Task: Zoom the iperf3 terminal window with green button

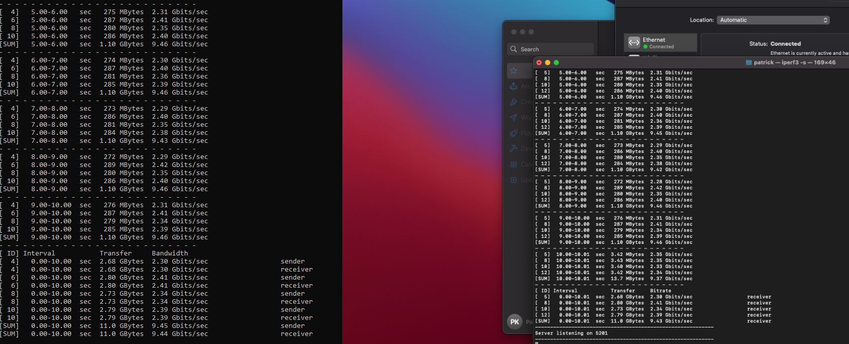Action: point(556,62)
